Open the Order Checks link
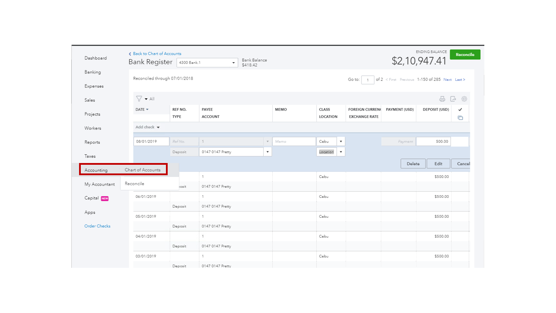This screenshot has width=556, height=313. click(97, 226)
